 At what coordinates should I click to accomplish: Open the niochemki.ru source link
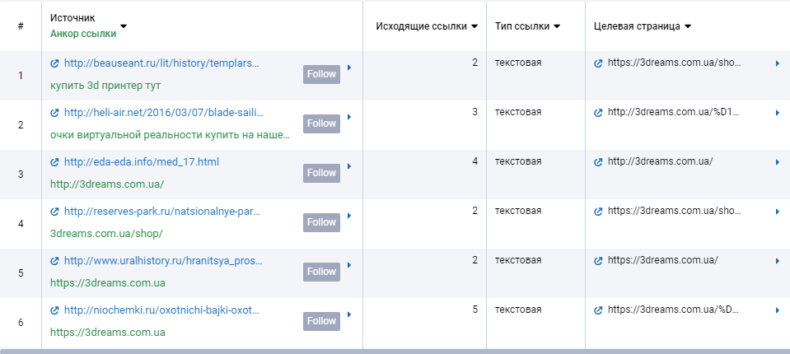(x=161, y=310)
